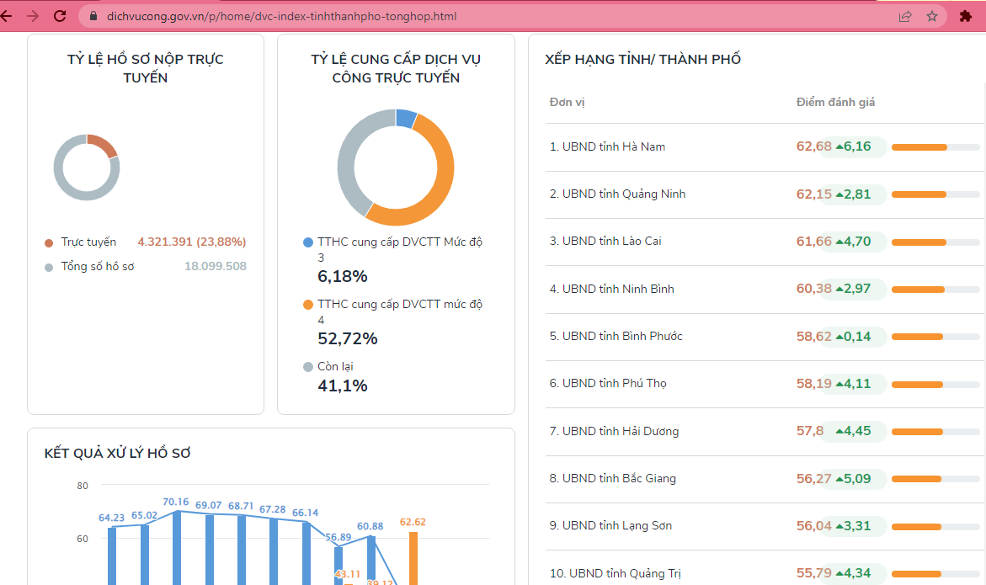Viewport: 986px width, 585px height.
Task: Click the 'Điểm đánh giá' column header
Action: click(836, 103)
